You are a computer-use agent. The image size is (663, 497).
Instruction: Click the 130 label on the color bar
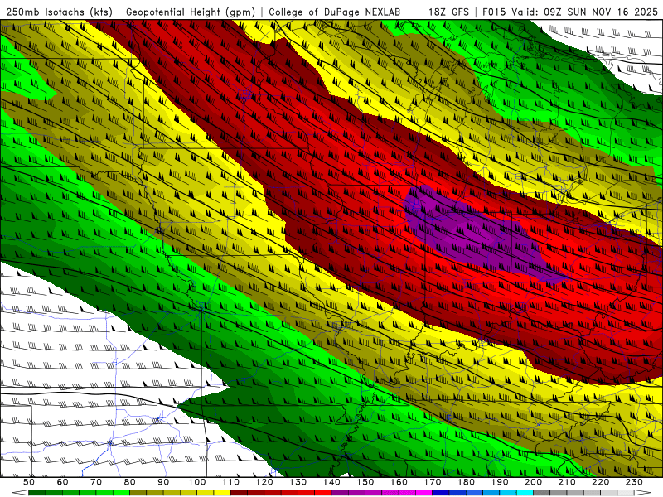[298, 482]
